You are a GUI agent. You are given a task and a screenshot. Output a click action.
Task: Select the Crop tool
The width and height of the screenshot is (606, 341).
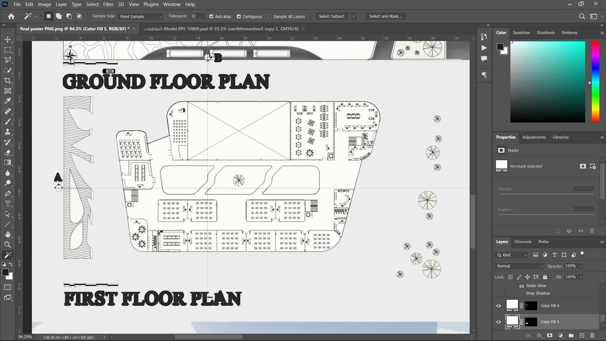coord(7,81)
